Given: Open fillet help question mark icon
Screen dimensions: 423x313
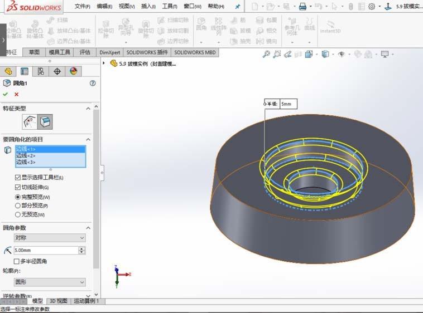Looking at the screenshot, I should point(93,83).
